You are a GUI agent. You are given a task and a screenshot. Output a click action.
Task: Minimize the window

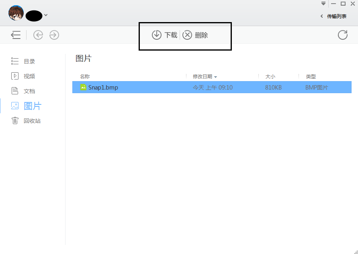point(333,4)
